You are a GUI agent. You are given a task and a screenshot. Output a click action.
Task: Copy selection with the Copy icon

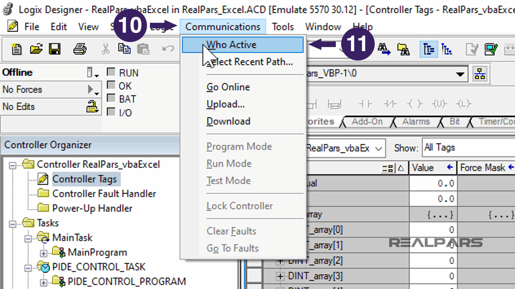[124, 49]
